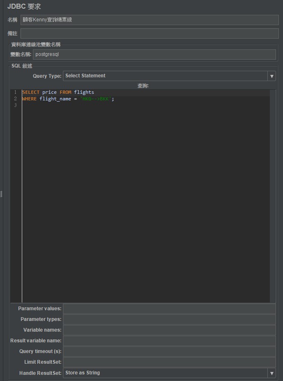This screenshot has width=283, height=381.
Task: Click the left panel splitter handle
Action: 1,194
